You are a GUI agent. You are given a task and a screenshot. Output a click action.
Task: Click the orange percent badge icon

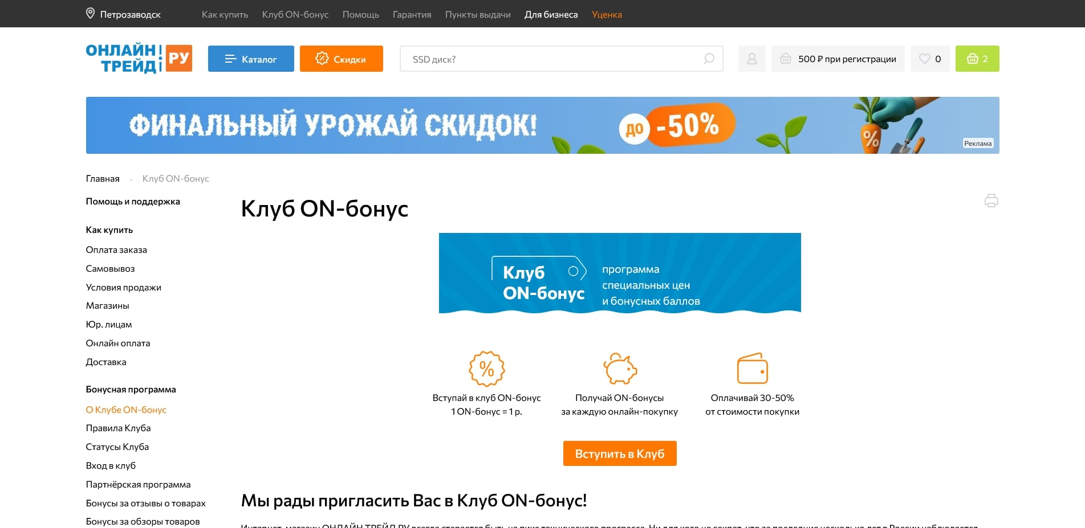click(x=486, y=369)
